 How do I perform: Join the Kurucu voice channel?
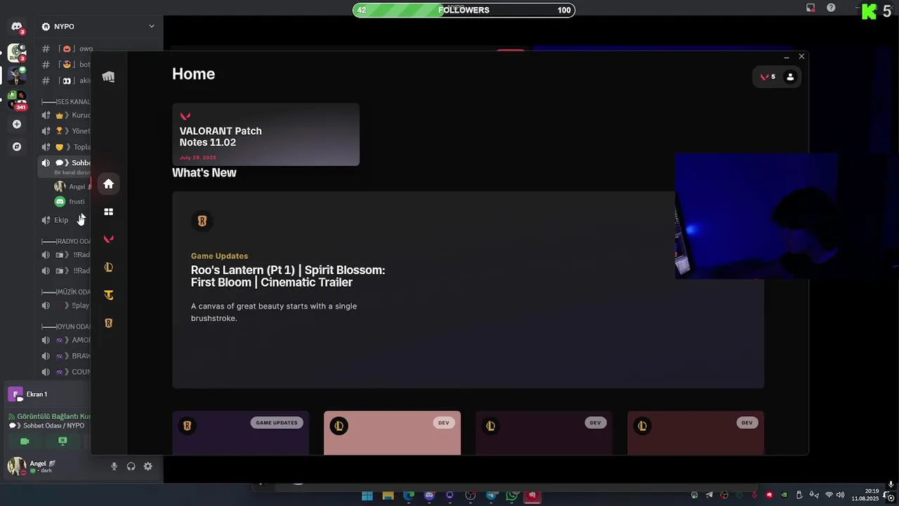(x=67, y=115)
